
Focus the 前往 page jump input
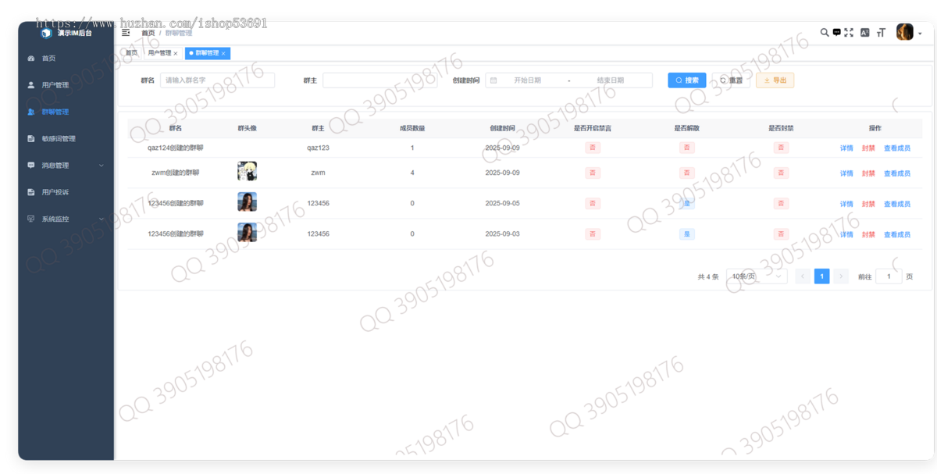(x=889, y=276)
